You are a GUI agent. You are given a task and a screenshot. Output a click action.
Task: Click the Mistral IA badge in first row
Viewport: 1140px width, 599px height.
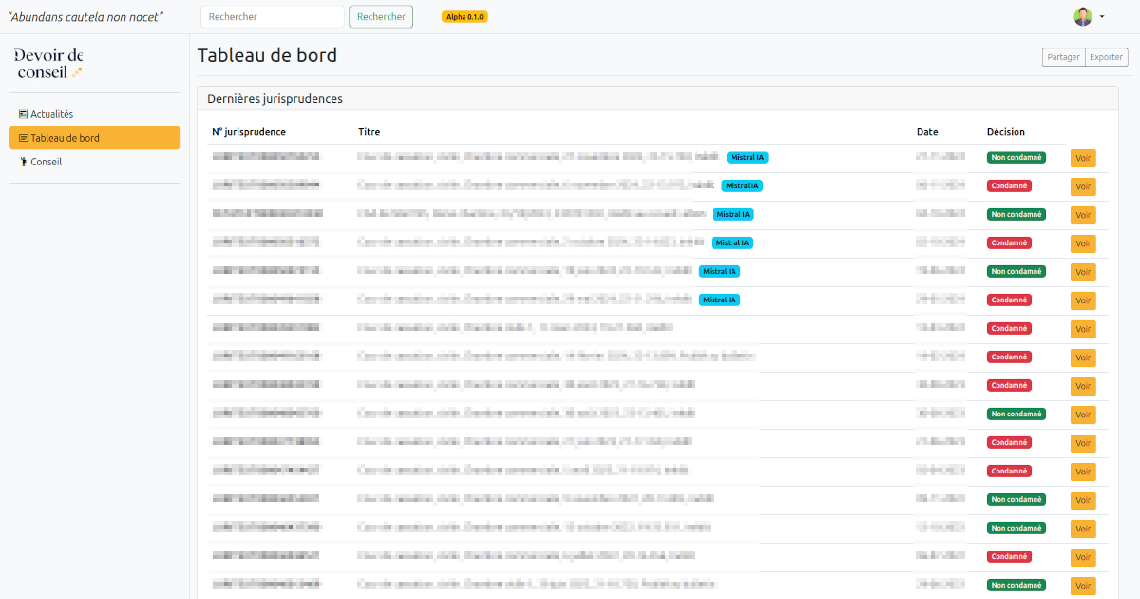[747, 157]
